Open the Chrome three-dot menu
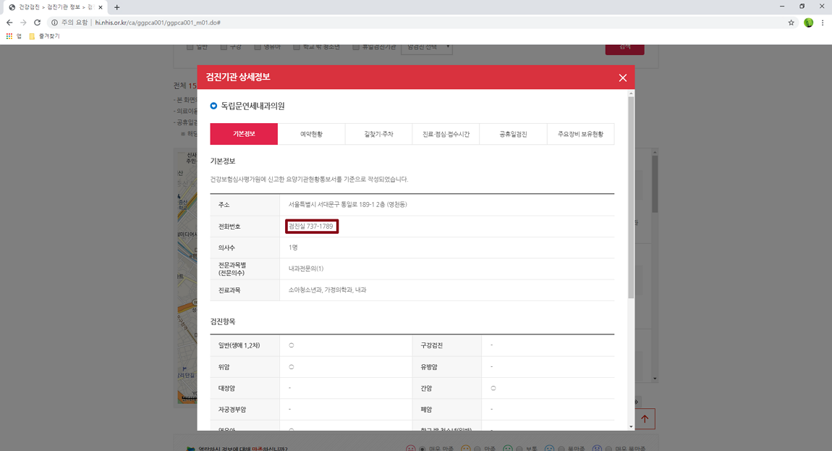The image size is (832, 451). pos(823,22)
